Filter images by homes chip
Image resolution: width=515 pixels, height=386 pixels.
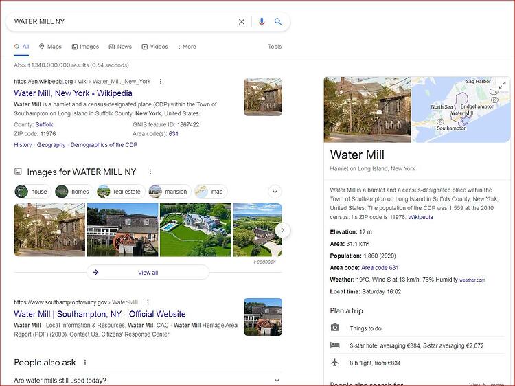[73, 192]
